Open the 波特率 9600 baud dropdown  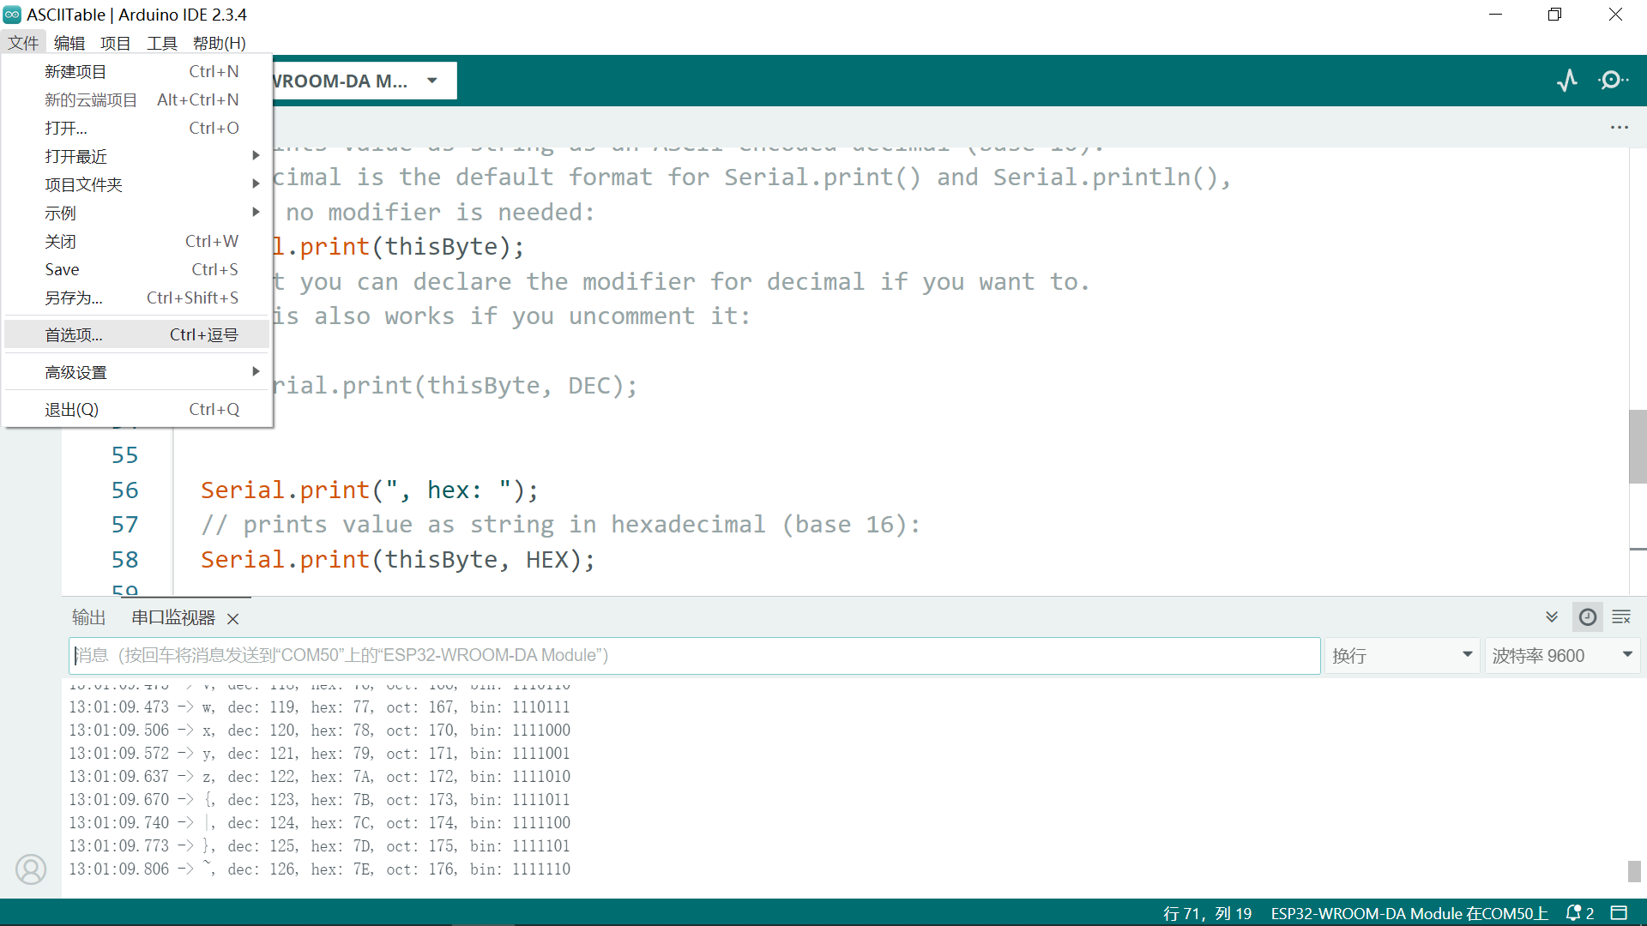[x=1561, y=656]
